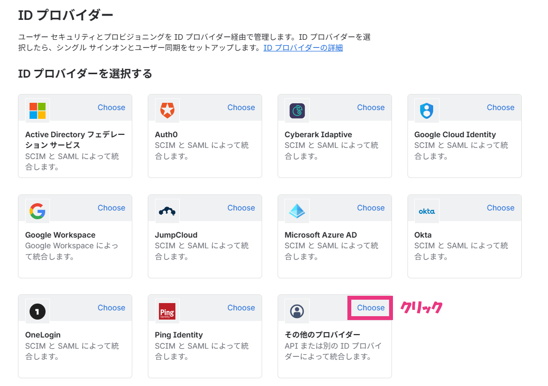Choose the Ping Identity provider
The width and height of the screenshot is (548, 386).
coord(241,307)
